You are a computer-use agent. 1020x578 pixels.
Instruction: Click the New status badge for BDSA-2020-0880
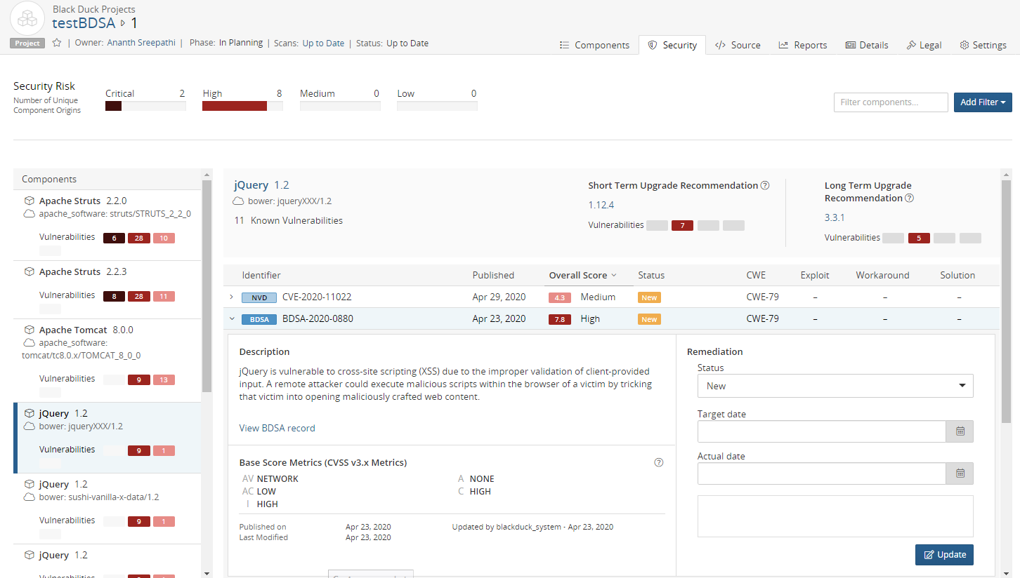coord(649,319)
